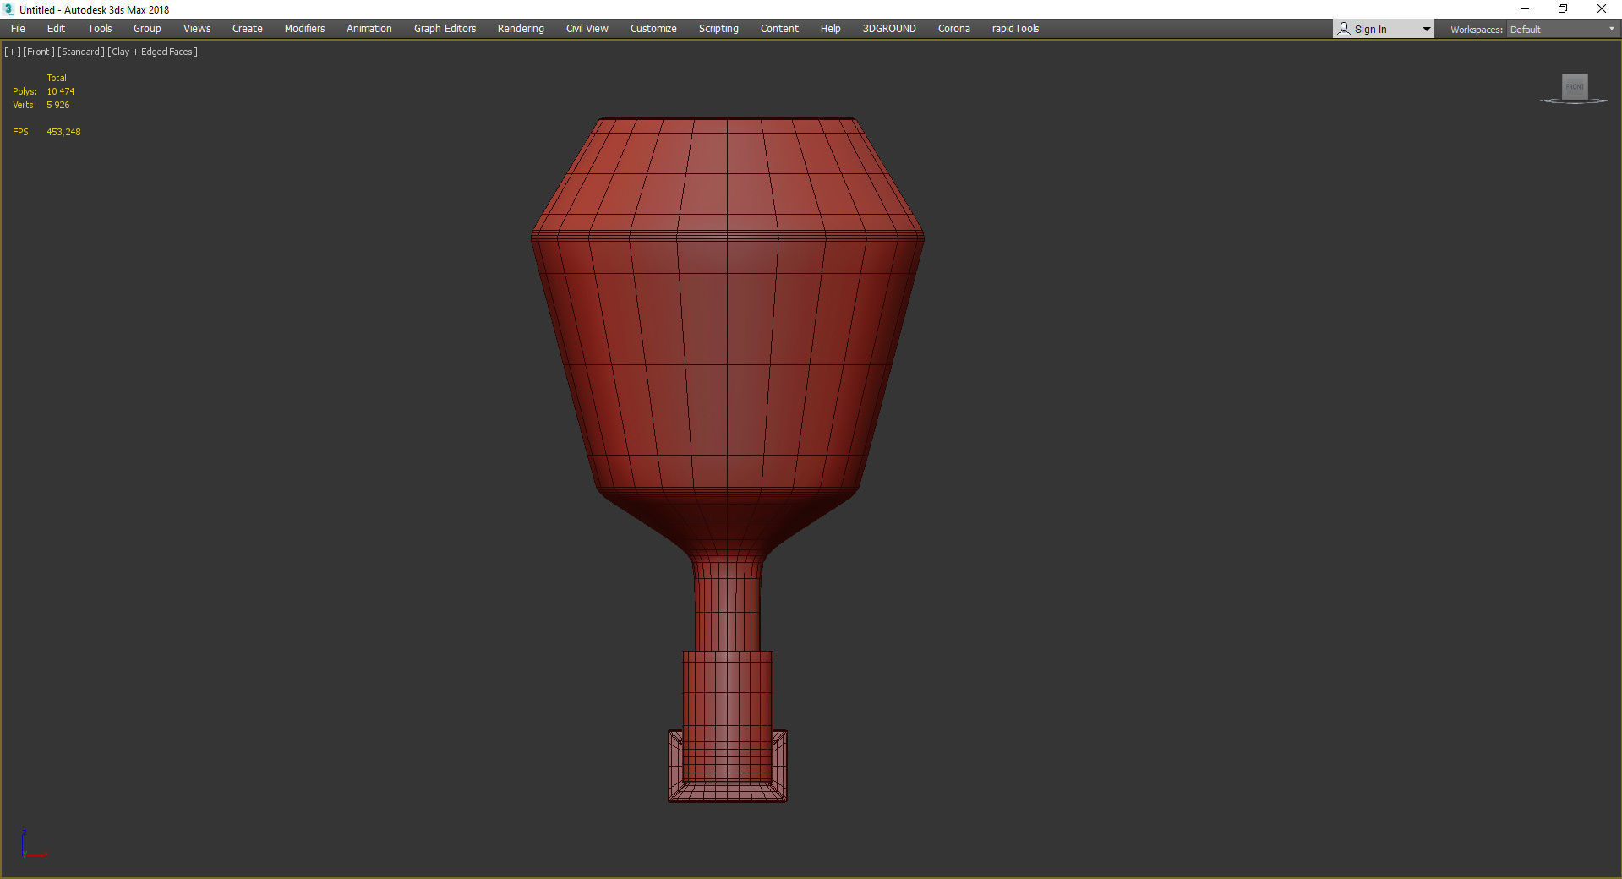Open the Workspaces Default dropdown
The width and height of the screenshot is (1622, 879).
(1562, 30)
